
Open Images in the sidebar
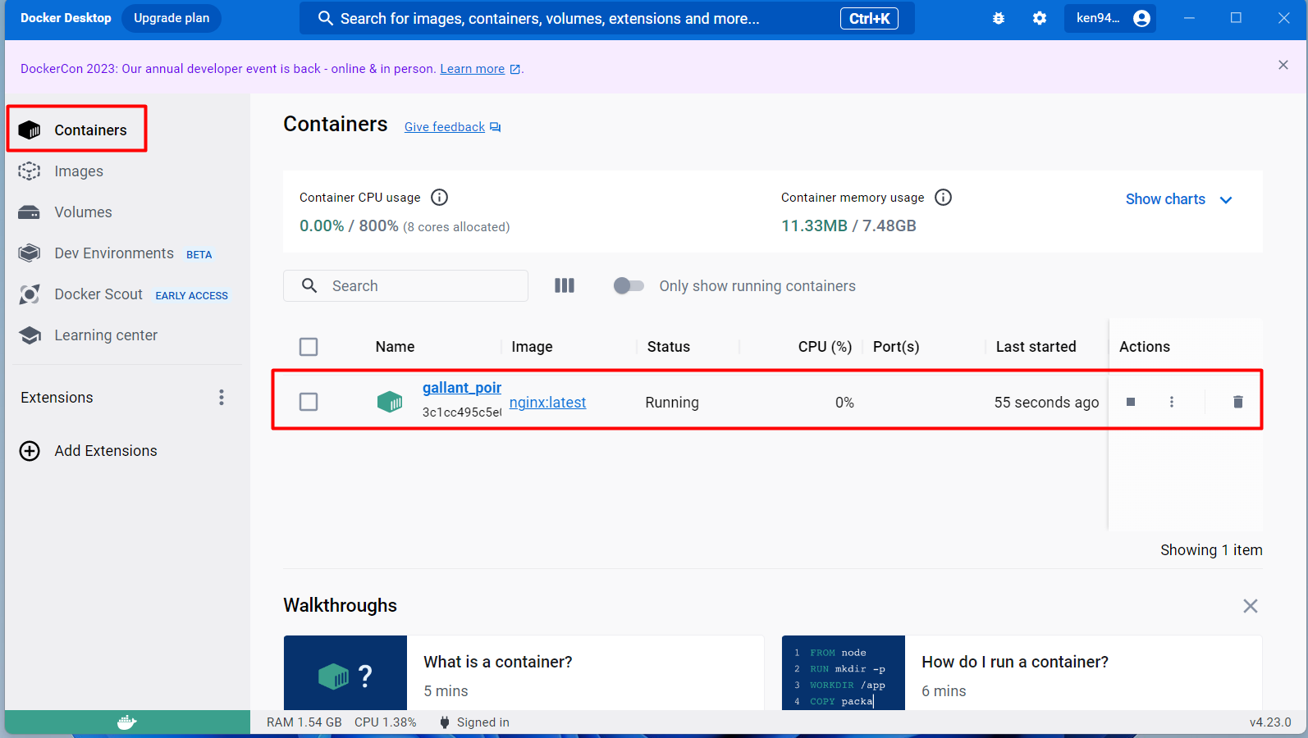pyautogui.click(x=79, y=171)
